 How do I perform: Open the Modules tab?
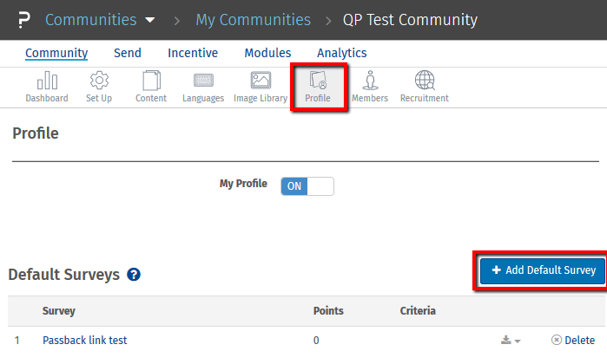click(x=267, y=53)
